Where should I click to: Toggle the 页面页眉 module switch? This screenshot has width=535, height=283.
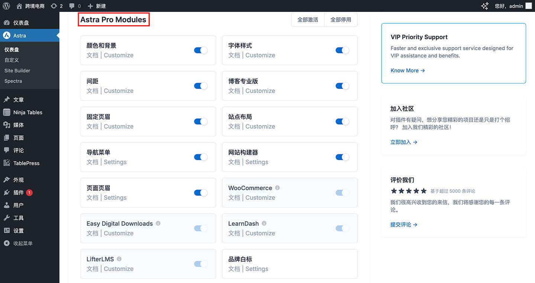pos(201,193)
